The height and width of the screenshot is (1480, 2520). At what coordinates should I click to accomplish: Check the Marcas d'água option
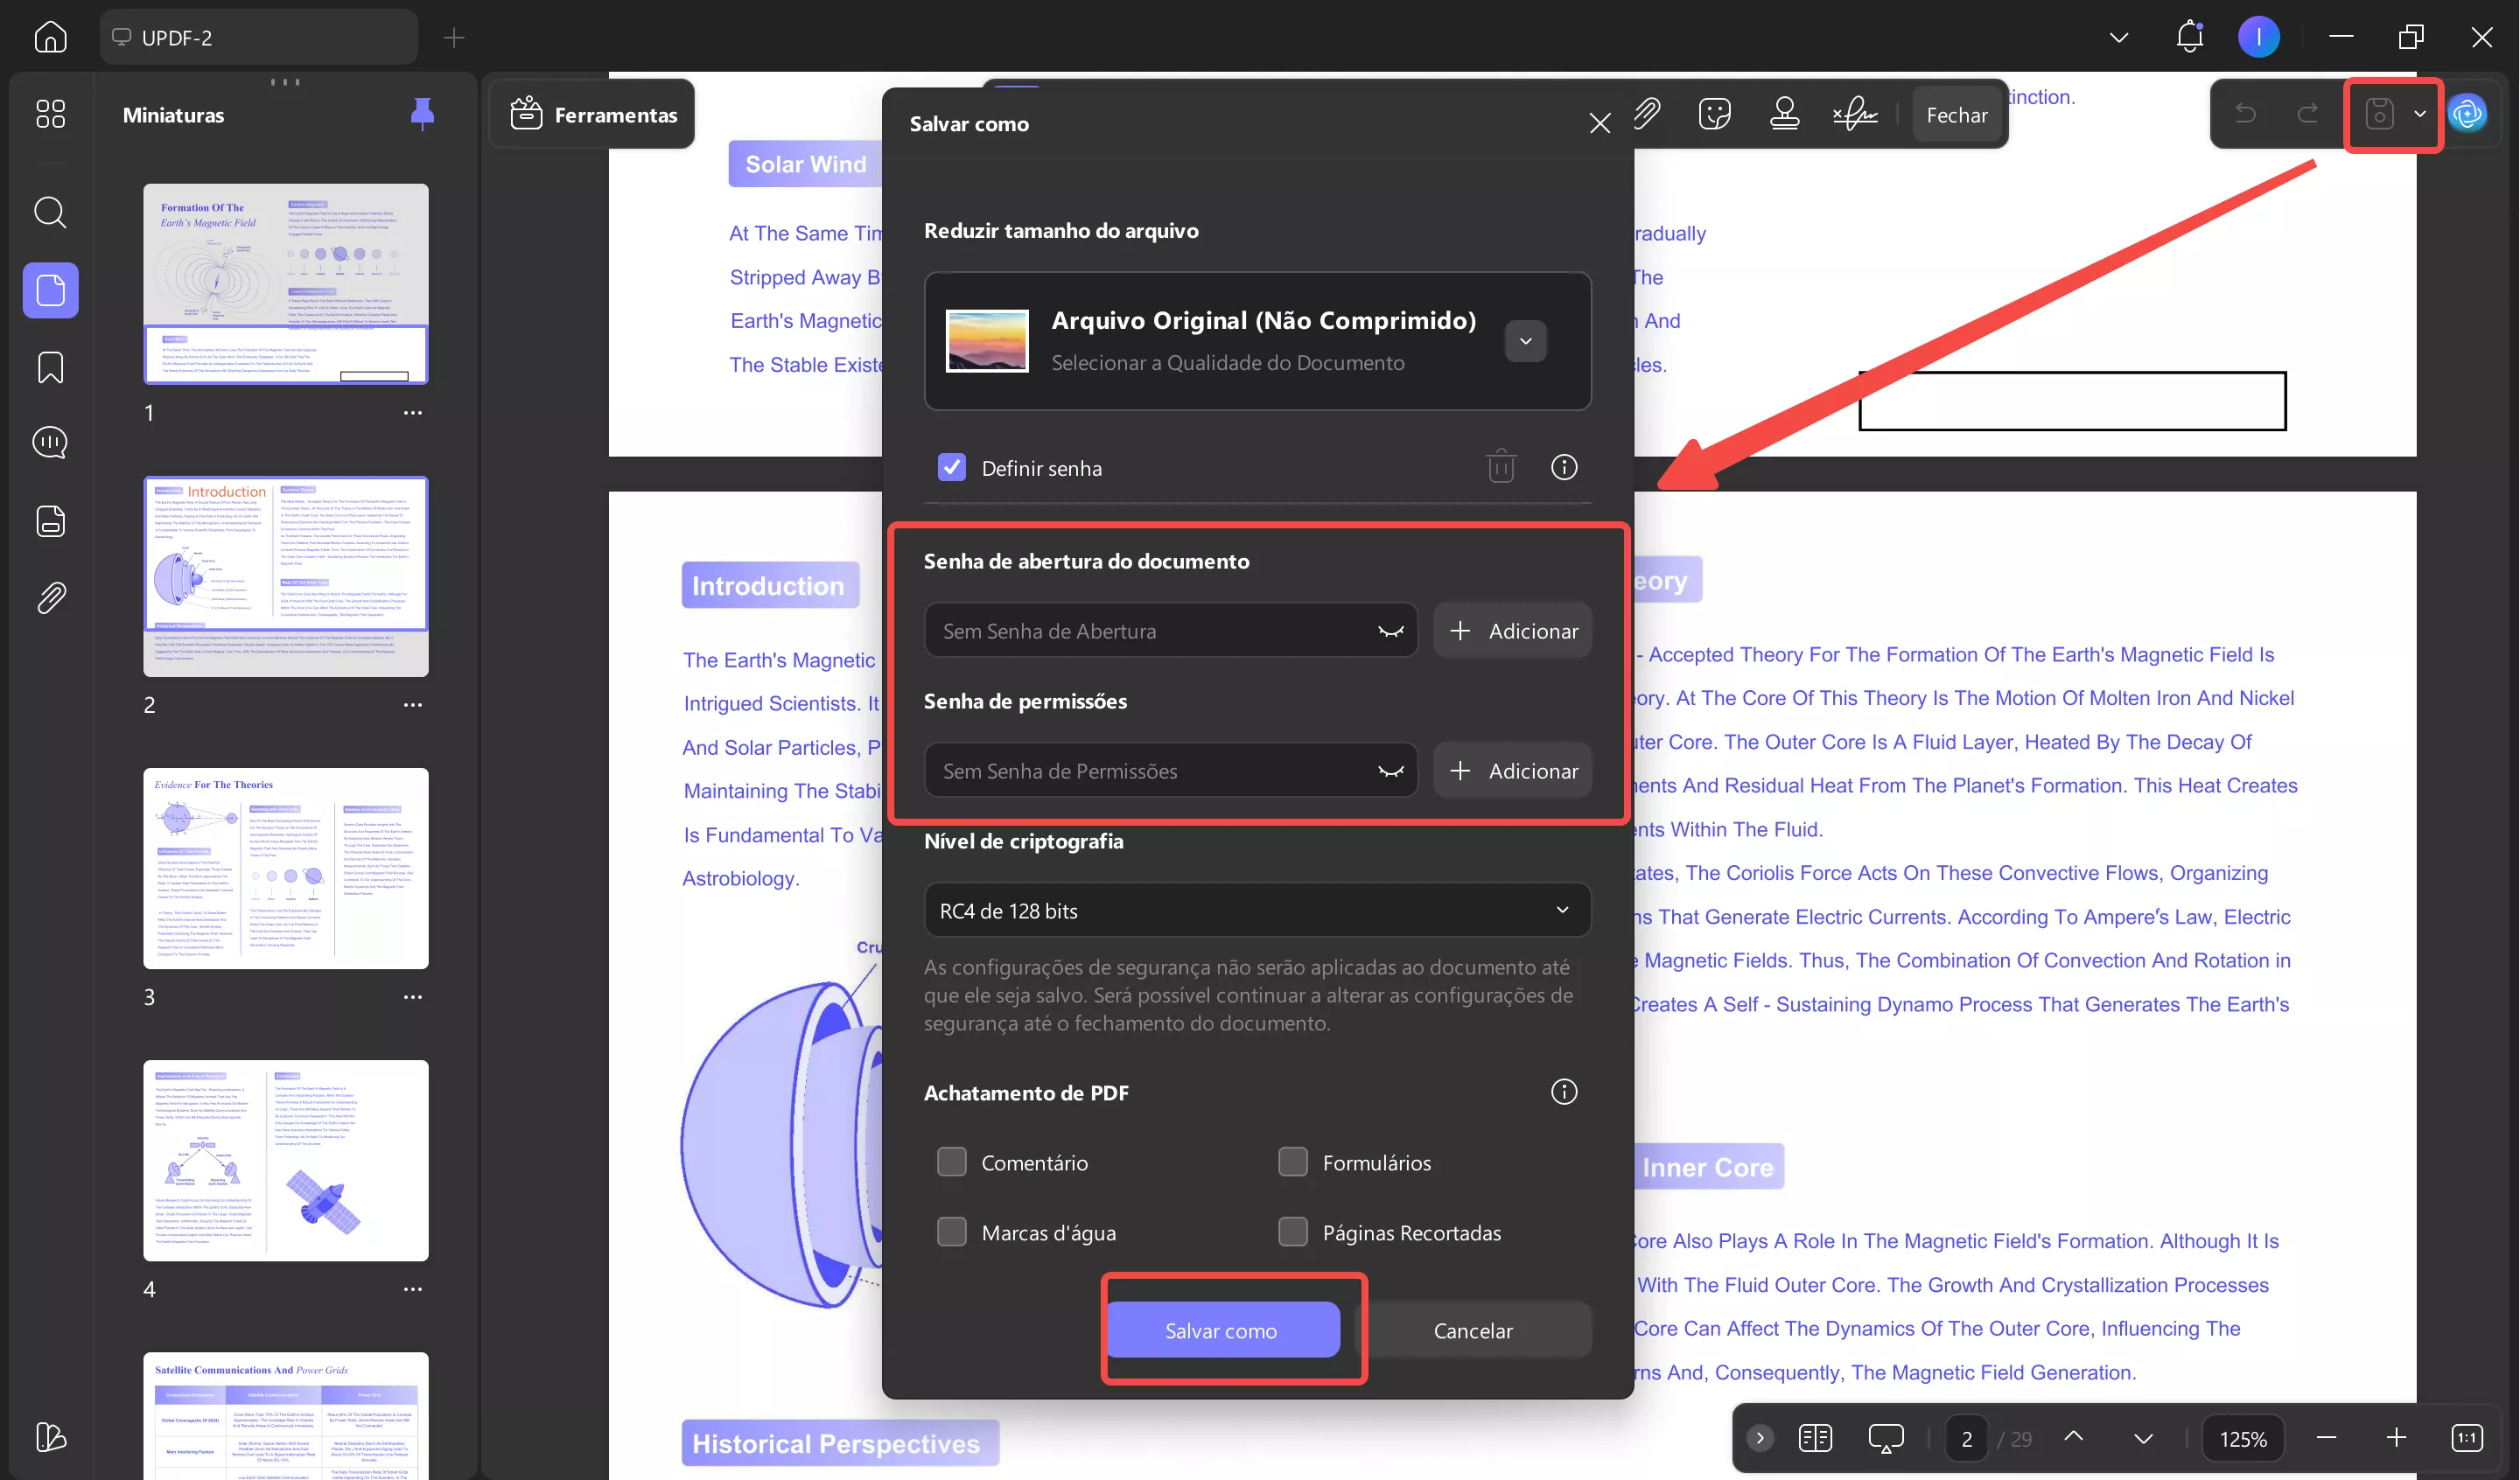click(951, 1232)
